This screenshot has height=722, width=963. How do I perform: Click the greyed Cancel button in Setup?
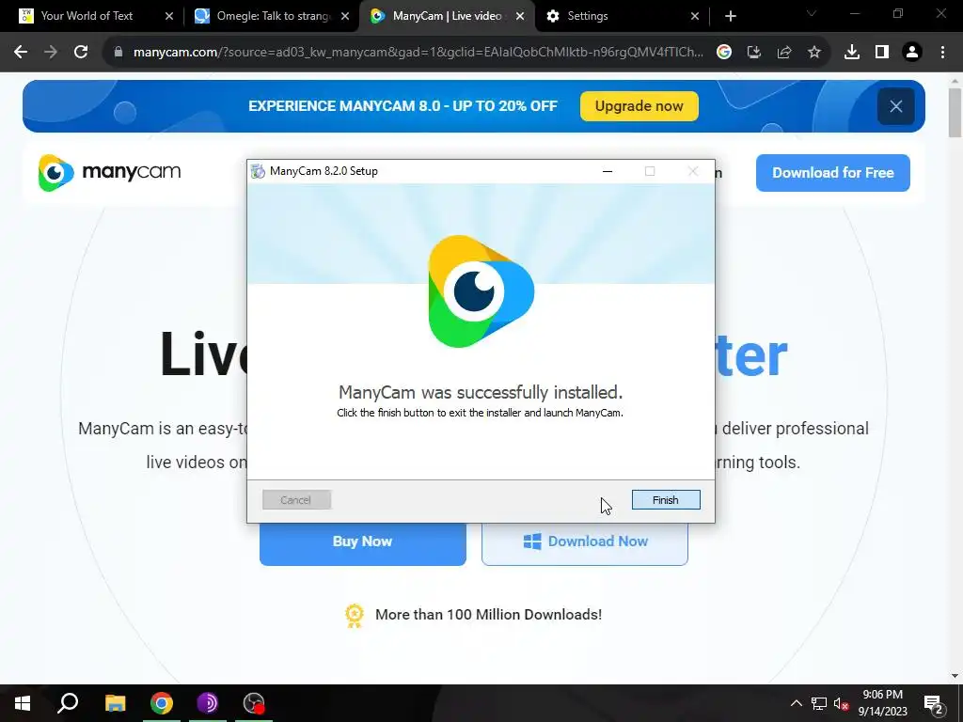pos(296,500)
